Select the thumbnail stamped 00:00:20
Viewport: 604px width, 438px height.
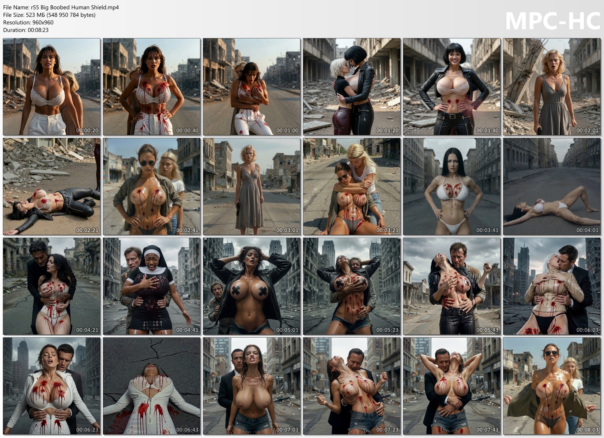pos(52,87)
